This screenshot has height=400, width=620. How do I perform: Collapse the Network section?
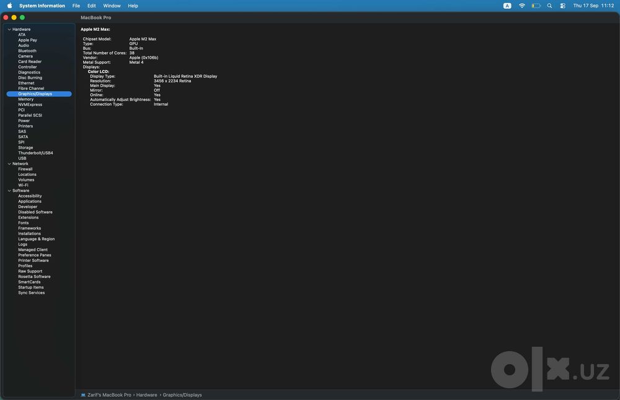[9, 163]
